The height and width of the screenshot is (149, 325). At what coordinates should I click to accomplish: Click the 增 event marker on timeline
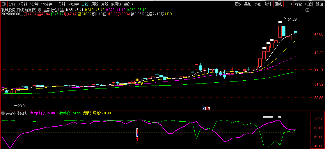pos(208,109)
